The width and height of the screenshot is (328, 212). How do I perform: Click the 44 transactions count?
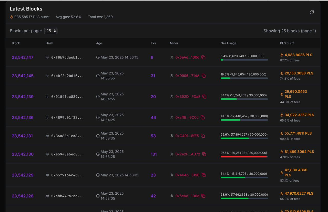click(x=153, y=118)
